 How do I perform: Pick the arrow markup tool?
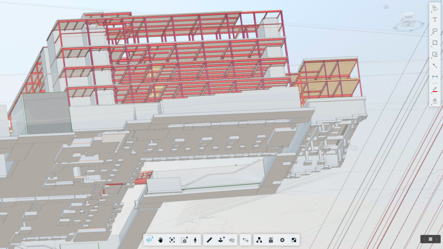[x=435, y=66]
